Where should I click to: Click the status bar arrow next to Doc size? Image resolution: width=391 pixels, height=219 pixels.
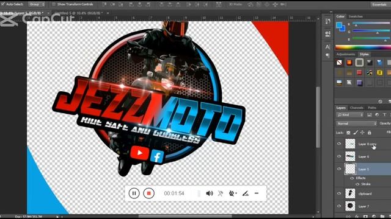57,217
